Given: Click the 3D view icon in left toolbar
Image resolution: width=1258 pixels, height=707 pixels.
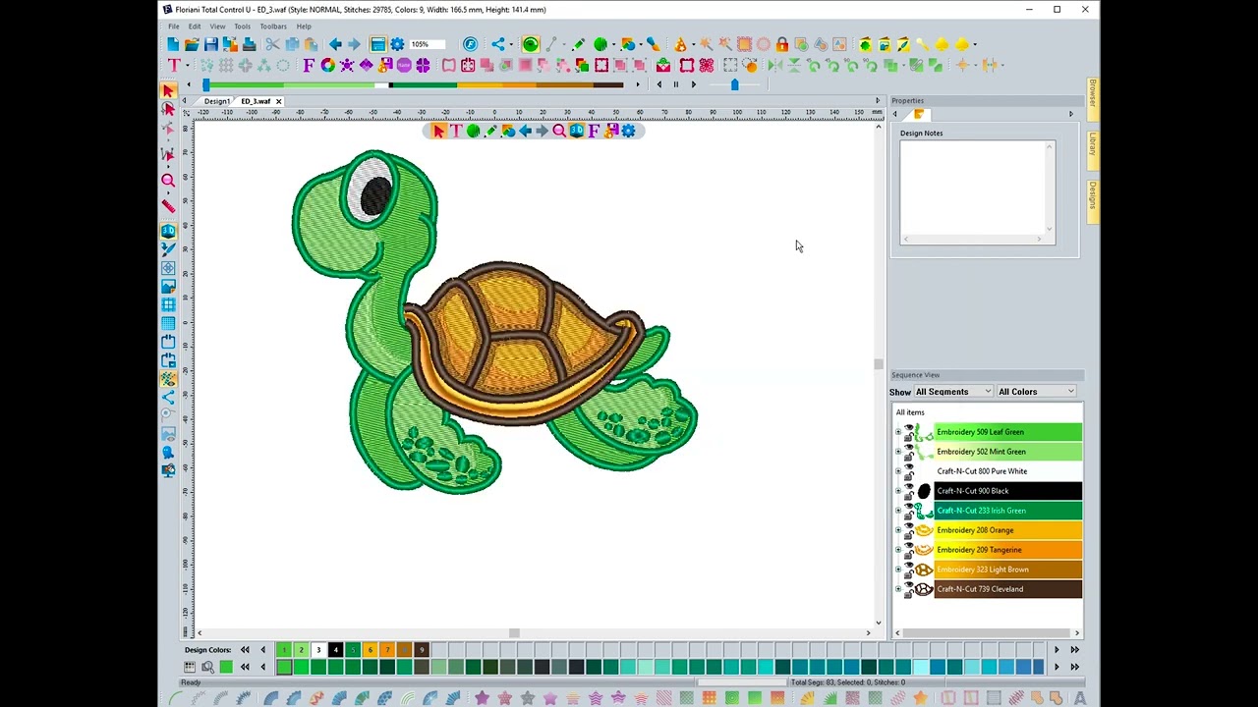Looking at the screenshot, I should click(168, 232).
